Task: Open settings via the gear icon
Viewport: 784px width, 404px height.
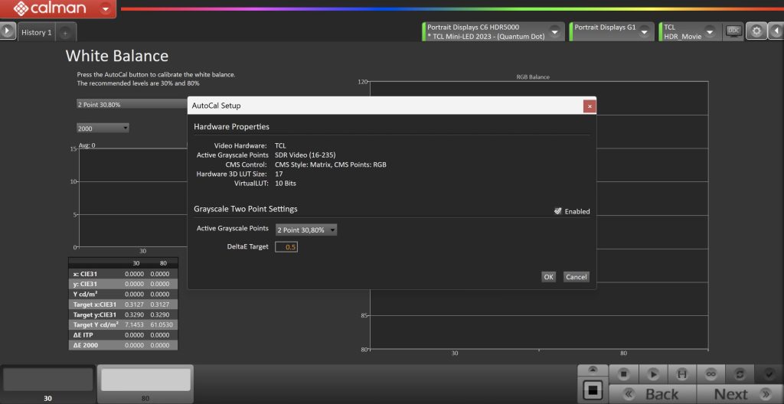Action: coord(756,31)
